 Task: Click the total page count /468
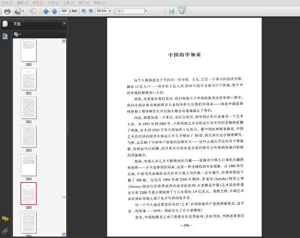(73, 11)
